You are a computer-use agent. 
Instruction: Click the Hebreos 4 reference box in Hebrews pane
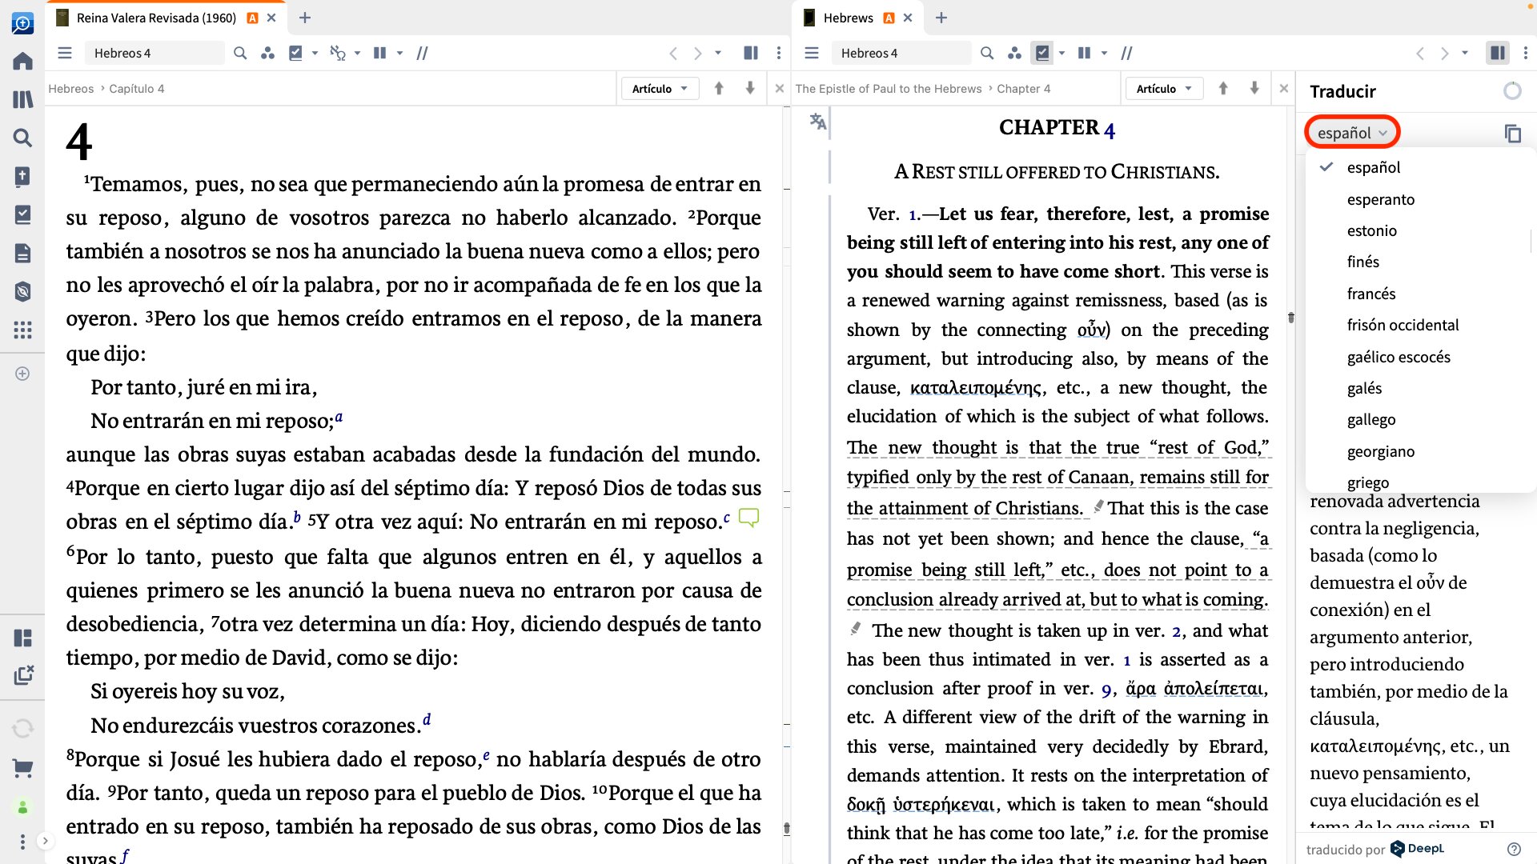click(901, 53)
